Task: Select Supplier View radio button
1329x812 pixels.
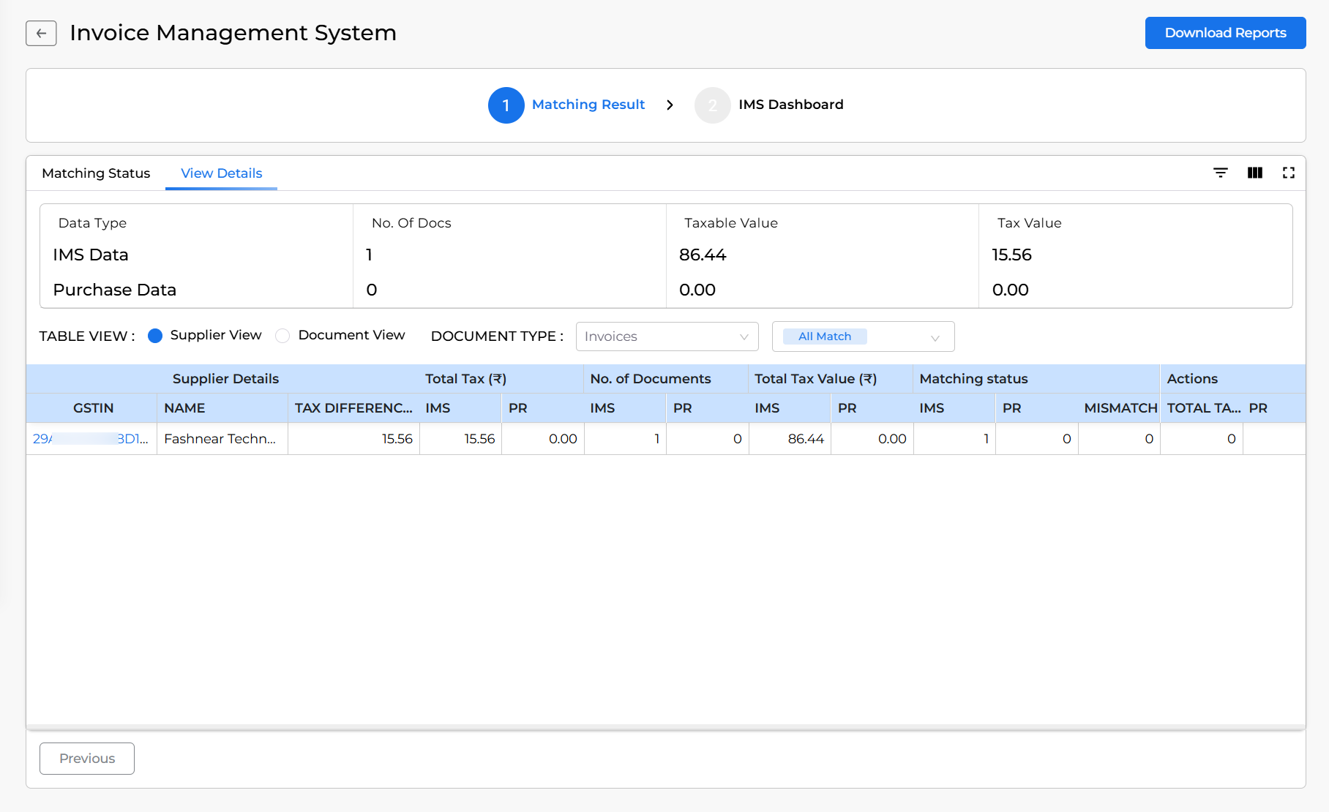Action: click(x=155, y=336)
